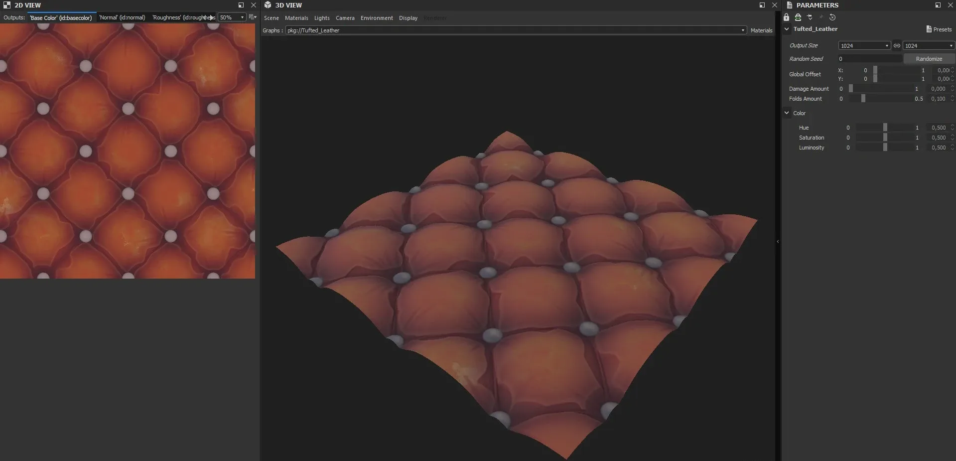Click the Global Offset X value stepper
This screenshot has height=461, width=956.
pos(953,70)
